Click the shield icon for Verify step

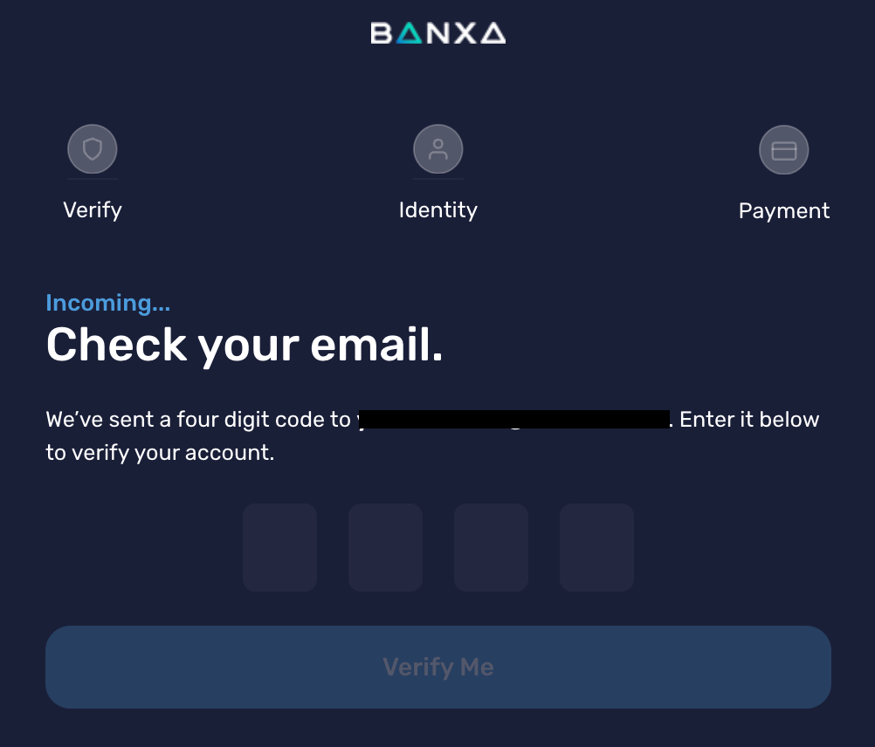[93, 150]
